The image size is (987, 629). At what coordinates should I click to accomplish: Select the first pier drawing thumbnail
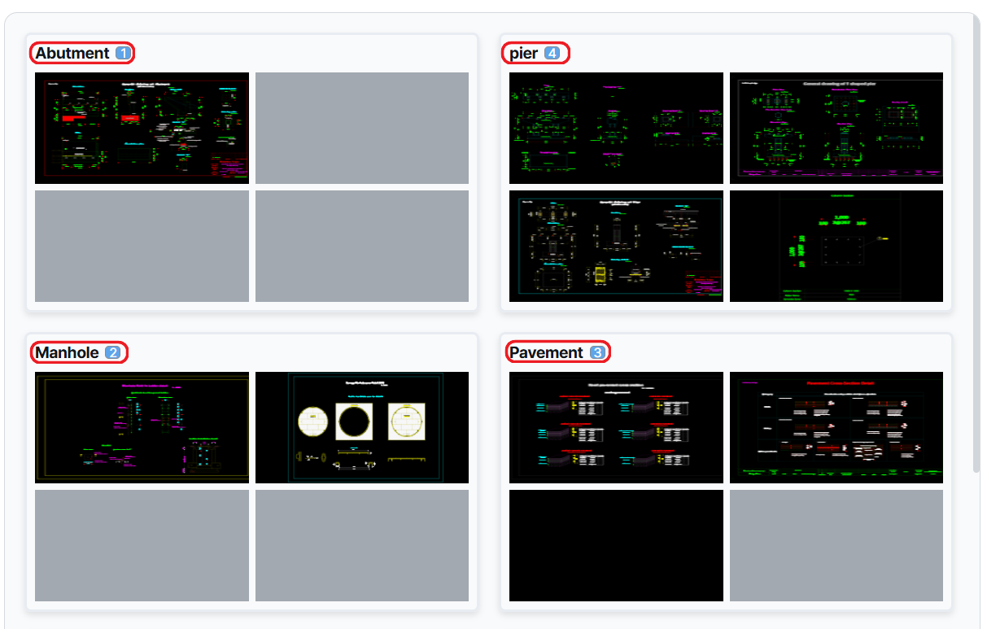pos(616,128)
